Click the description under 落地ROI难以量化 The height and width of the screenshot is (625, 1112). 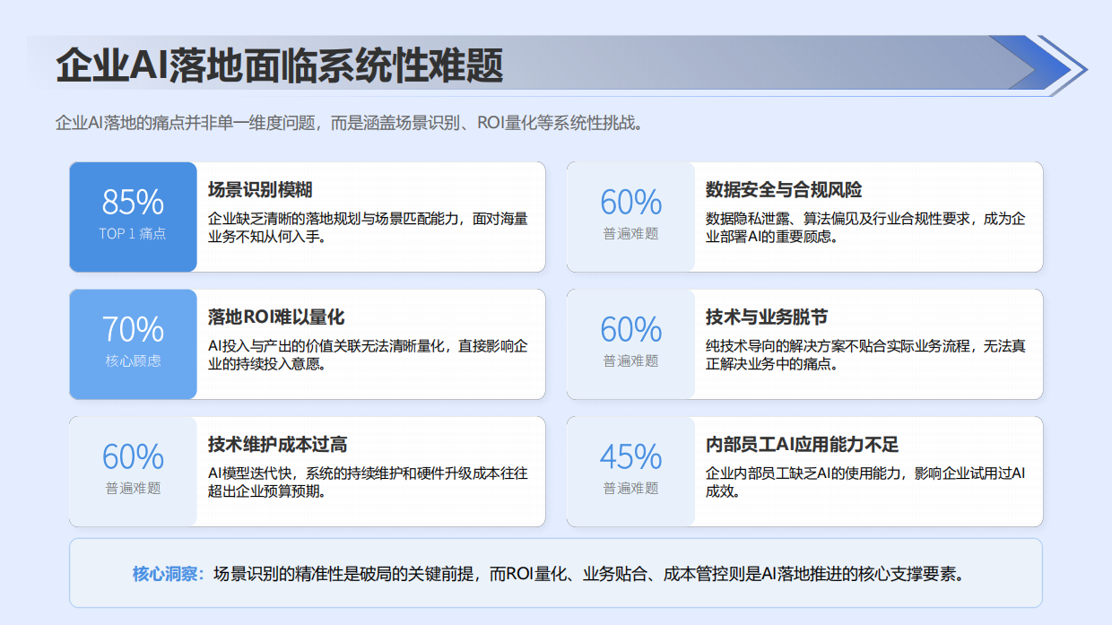click(368, 355)
